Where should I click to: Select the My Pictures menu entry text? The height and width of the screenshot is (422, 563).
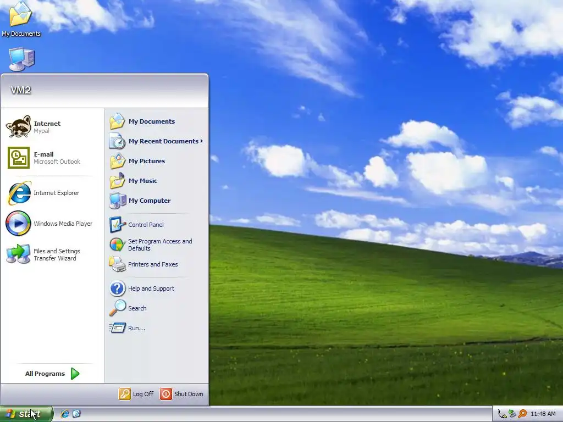[146, 161]
